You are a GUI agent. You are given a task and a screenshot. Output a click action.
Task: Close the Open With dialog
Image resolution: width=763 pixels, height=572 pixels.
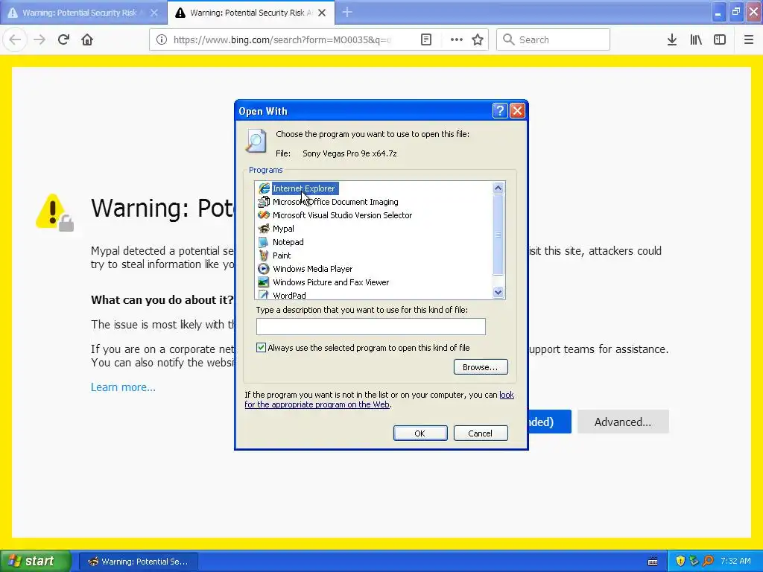(x=517, y=111)
